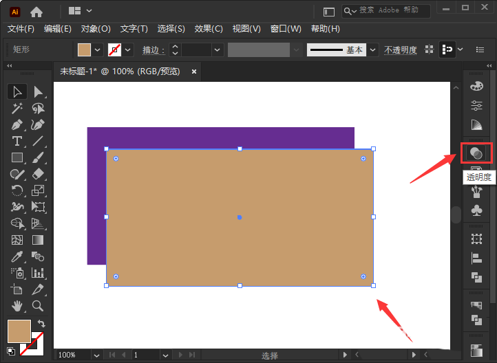Click the large fill color box in toolbar
Viewport: 497px width, 363px height.
pos(19,331)
